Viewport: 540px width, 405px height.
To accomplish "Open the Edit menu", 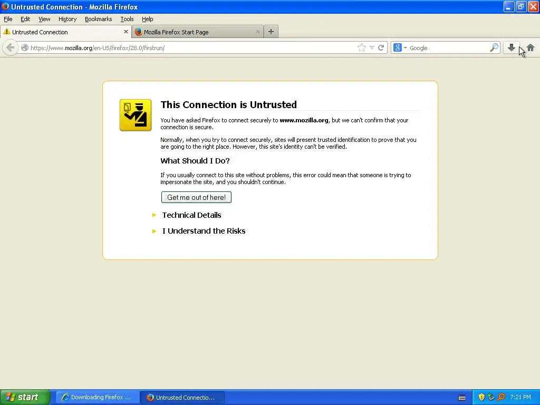I will [x=25, y=19].
